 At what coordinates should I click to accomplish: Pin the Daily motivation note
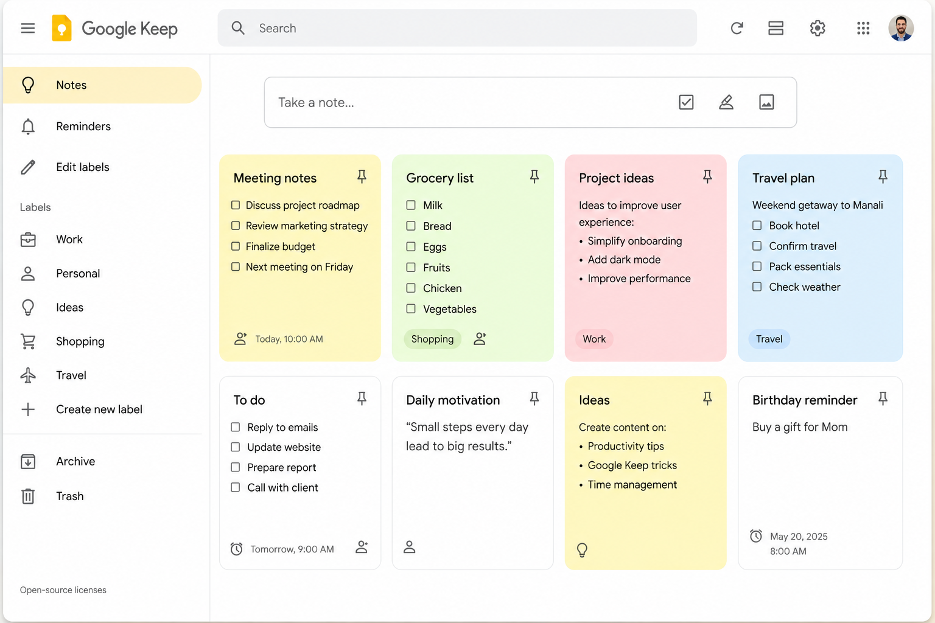pos(534,399)
